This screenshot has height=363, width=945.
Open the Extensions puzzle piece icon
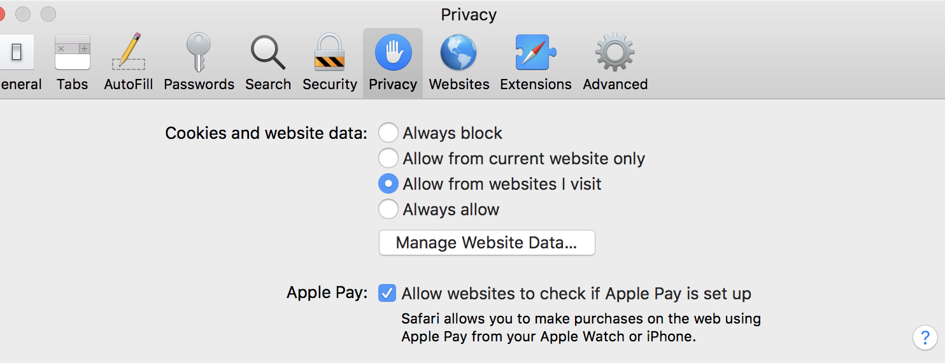pyautogui.click(x=535, y=52)
